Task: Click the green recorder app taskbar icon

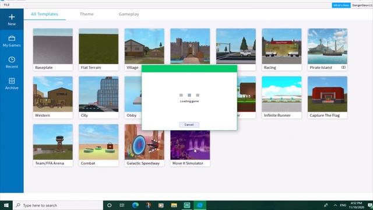Action: [187, 205]
